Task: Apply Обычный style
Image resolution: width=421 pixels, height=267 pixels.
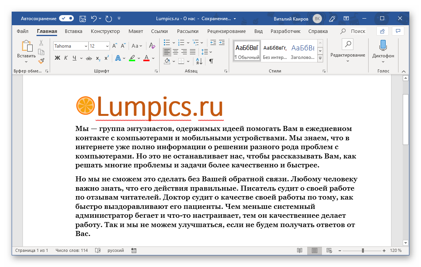Action: tap(247, 51)
